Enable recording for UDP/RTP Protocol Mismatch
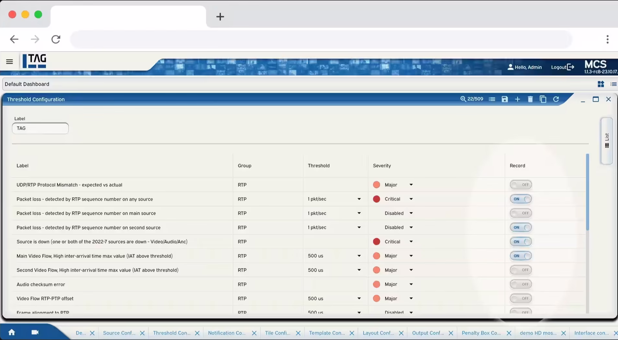The image size is (618, 340). (x=521, y=185)
